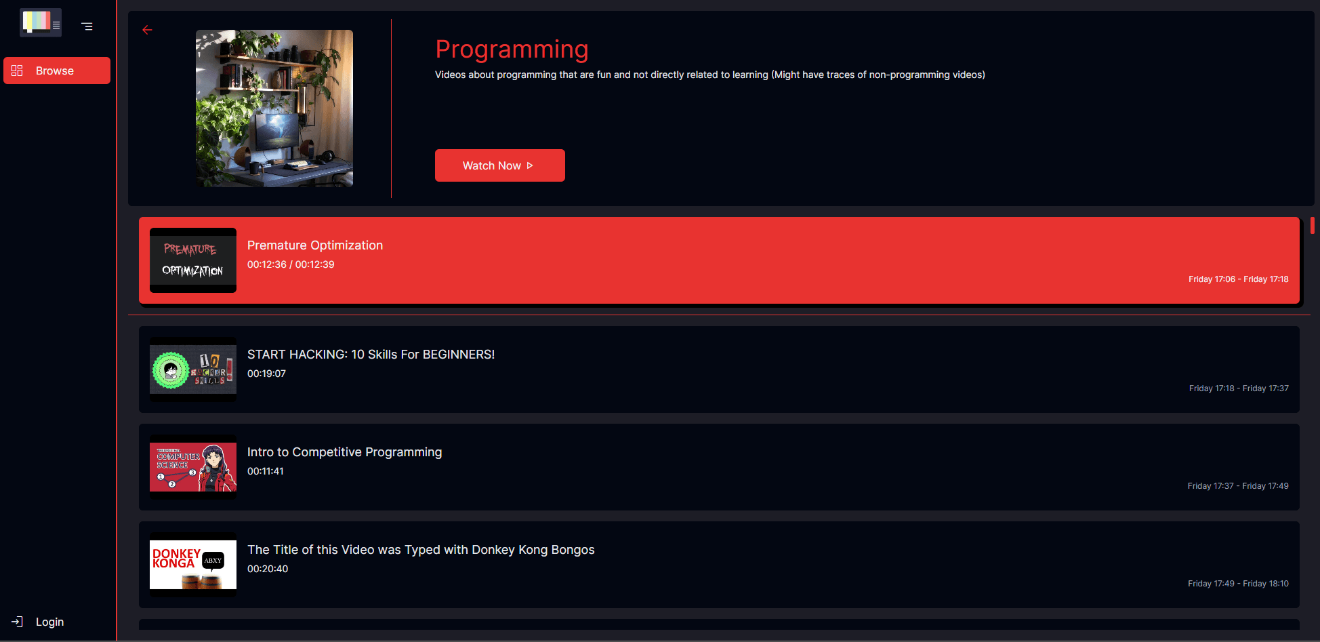Go back using the red arrow
The height and width of the screenshot is (642, 1320).
click(x=147, y=30)
